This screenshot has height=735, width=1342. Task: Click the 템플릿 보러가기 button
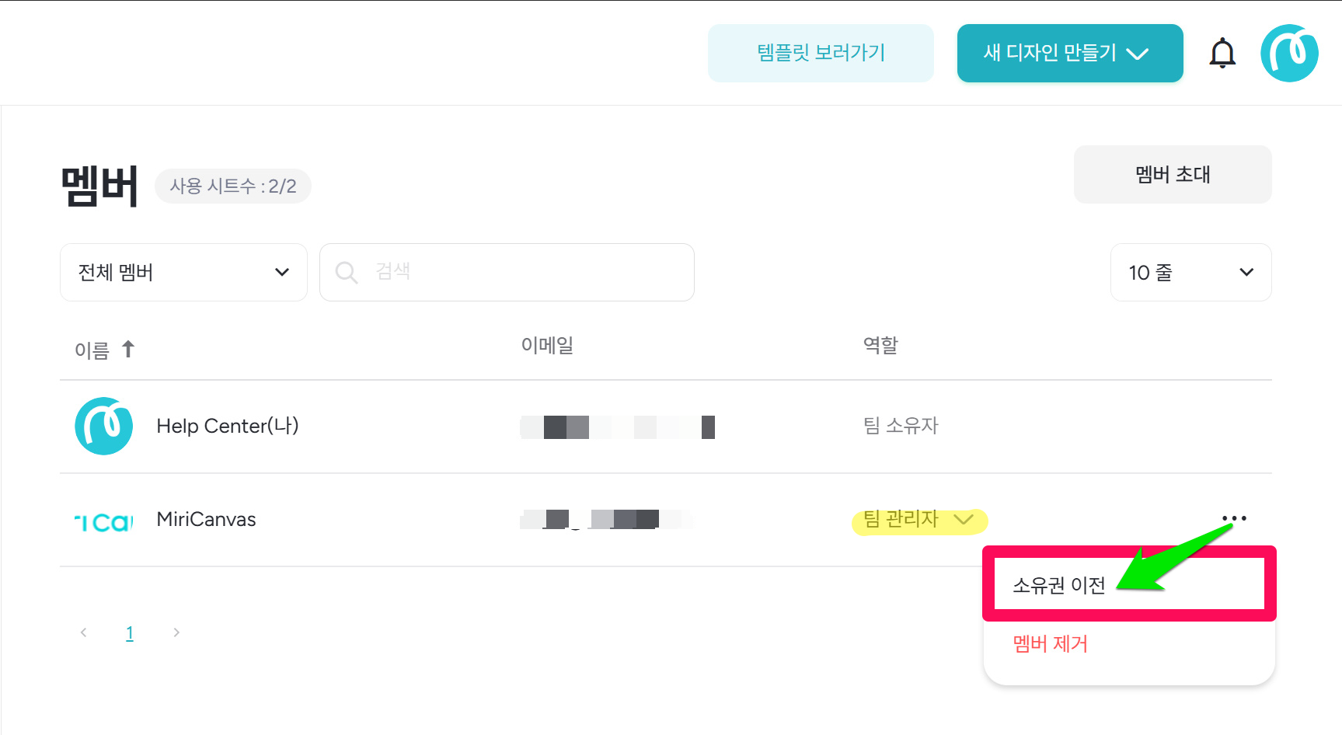pos(821,54)
